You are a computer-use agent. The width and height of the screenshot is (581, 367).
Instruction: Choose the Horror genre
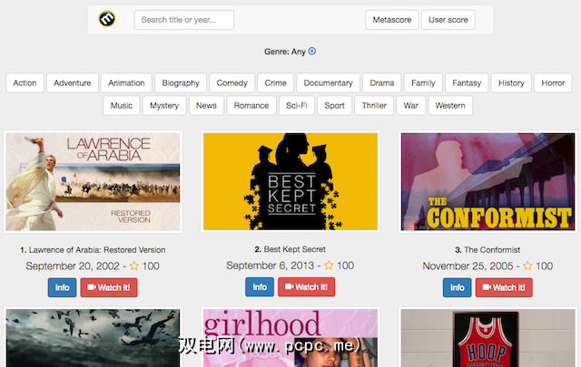point(553,82)
